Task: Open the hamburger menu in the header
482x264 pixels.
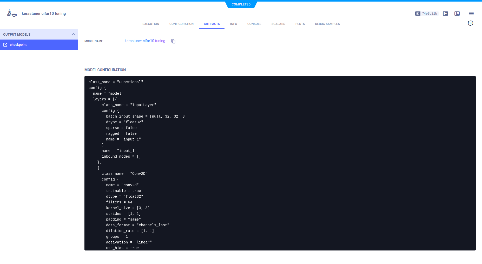Action: pyautogui.click(x=471, y=14)
